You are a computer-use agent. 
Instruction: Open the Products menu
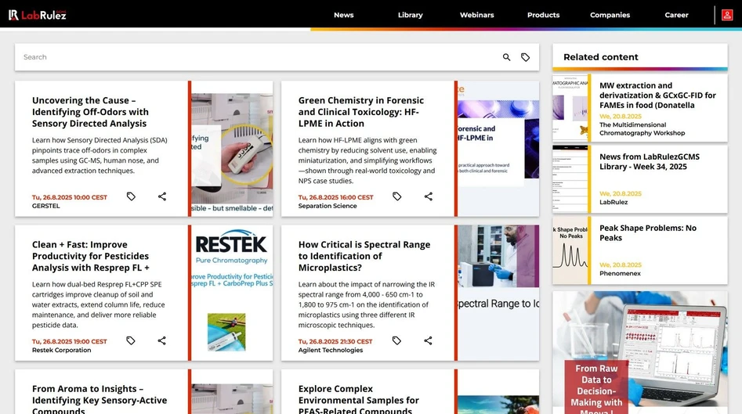543,15
